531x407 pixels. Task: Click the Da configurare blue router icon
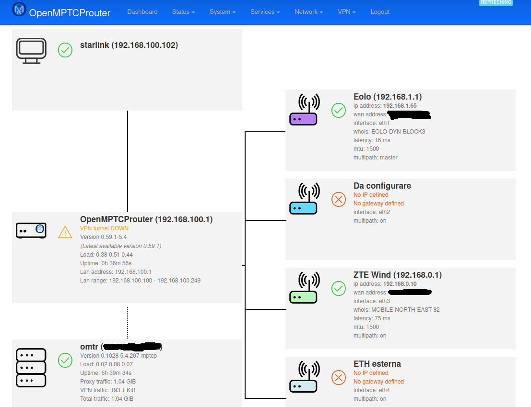[x=304, y=198]
